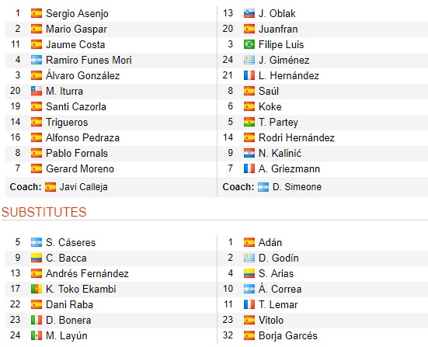The image size is (428, 347).
Task: Click the Croatia flag beside N. Kalinić
Action: 249,153
